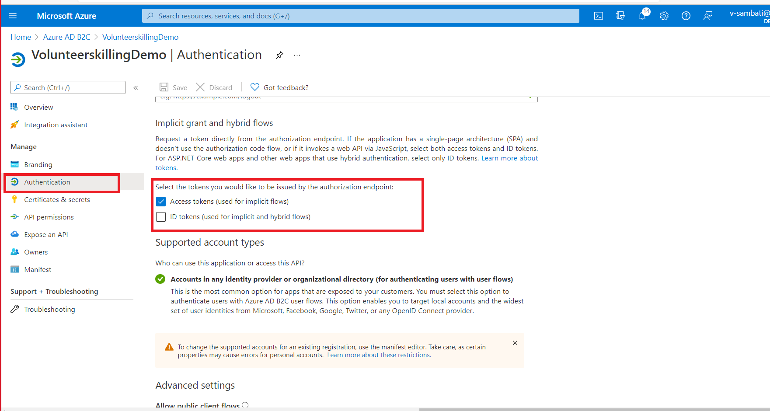Click the info icon beside Allow public client flows
Image resolution: width=770 pixels, height=411 pixels.
tap(245, 405)
